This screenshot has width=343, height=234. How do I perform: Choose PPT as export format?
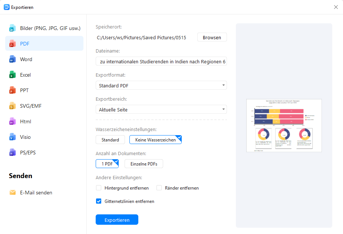(44, 90)
